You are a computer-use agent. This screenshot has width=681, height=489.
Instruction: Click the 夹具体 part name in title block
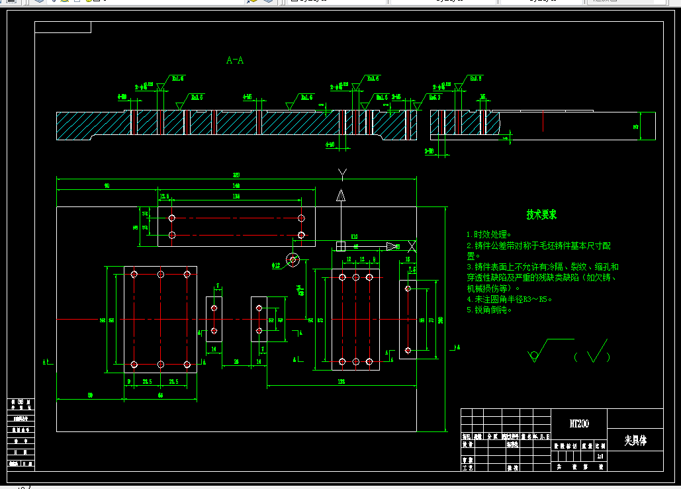635,440
